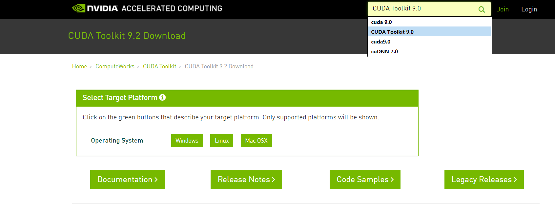Select Windows as the operating system
Screen dimensions: 555x224
[x=187, y=141]
